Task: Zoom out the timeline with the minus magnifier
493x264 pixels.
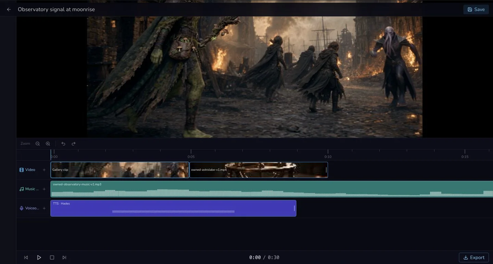Action: coord(38,144)
